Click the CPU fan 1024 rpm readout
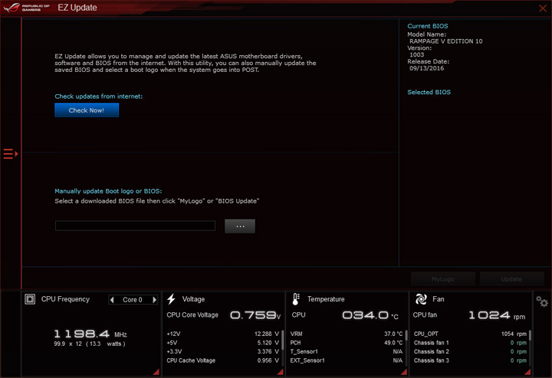The width and height of the screenshot is (552, 378). click(x=497, y=315)
